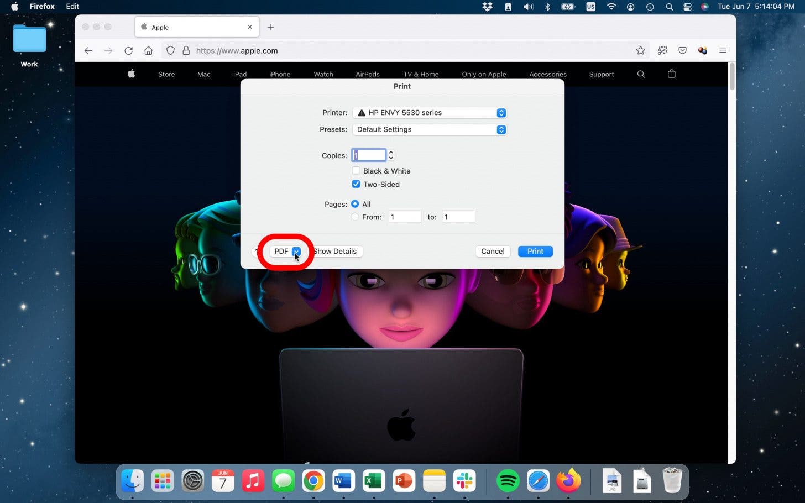This screenshot has height=503, width=805.
Task: Click the volume icon in menu bar
Action: tap(529, 7)
